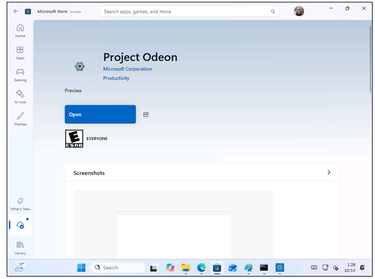Viewport: 375px width, 279px height.
Task: Click the EVERYONE rating text
Action: point(97,139)
